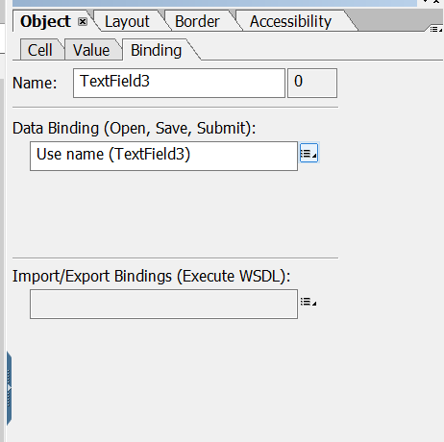Screen dimensions: 444x442
Task: Click the Name field containing TextField3
Action: pyautogui.click(x=179, y=83)
